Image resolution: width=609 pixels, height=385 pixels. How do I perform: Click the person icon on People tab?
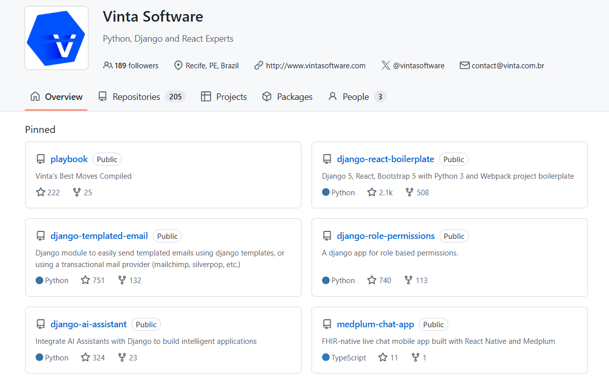tap(333, 96)
